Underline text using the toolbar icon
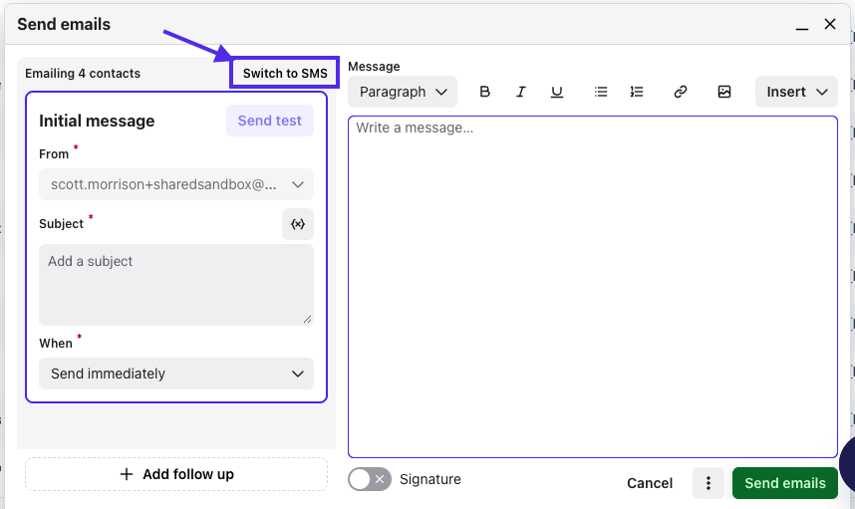Image resolution: width=855 pixels, height=509 pixels. [x=556, y=92]
